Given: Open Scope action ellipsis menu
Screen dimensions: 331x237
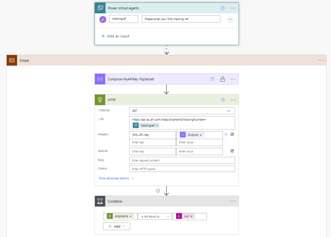Looking at the screenshot, I should pyautogui.click(x=321, y=60).
